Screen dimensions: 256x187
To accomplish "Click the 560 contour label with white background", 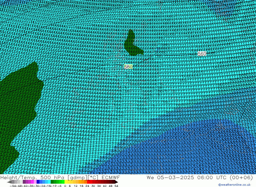I will coord(202,54).
